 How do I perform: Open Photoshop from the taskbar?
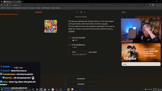click(x=60, y=89)
